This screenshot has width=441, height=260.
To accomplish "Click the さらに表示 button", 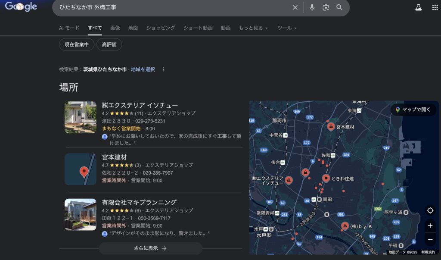I will click(x=150, y=248).
